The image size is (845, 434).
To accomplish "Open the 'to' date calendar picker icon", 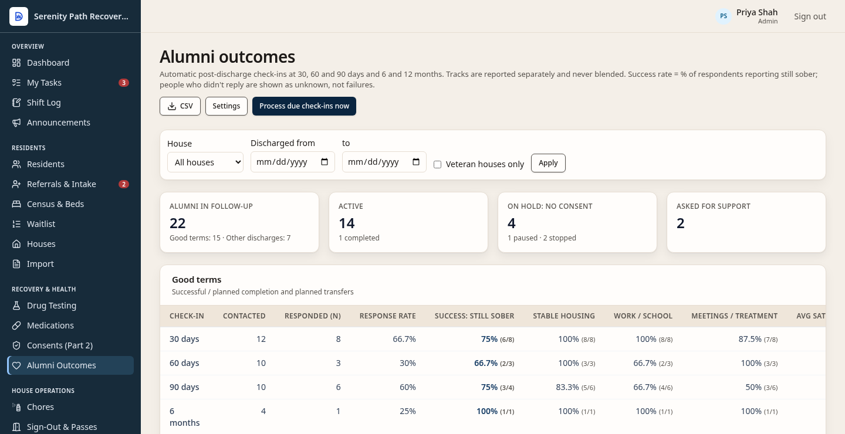I will (x=416, y=162).
